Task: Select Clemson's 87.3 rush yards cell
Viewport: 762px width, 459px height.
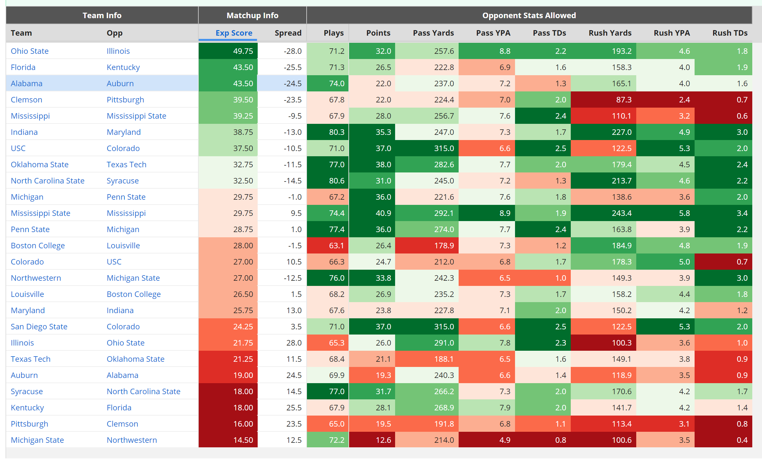Action: pos(603,100)
